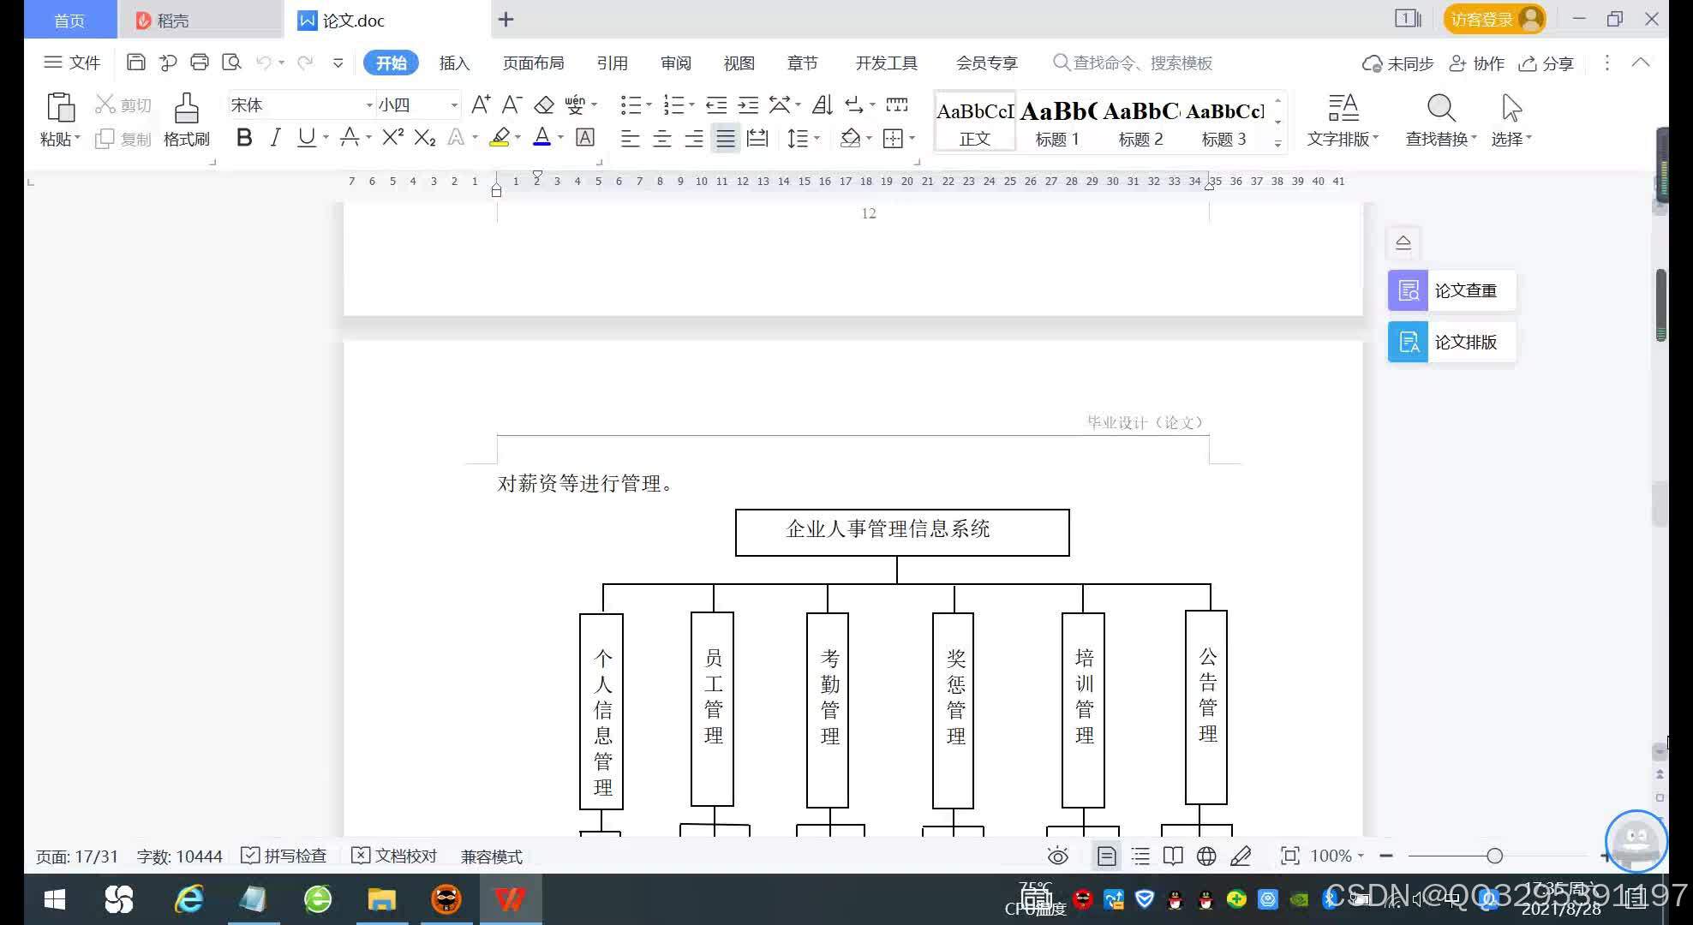Viewport: 1693px width, 925px height.
Task: Expand the line spacing dropdown
Action: (x=817, y=138)
